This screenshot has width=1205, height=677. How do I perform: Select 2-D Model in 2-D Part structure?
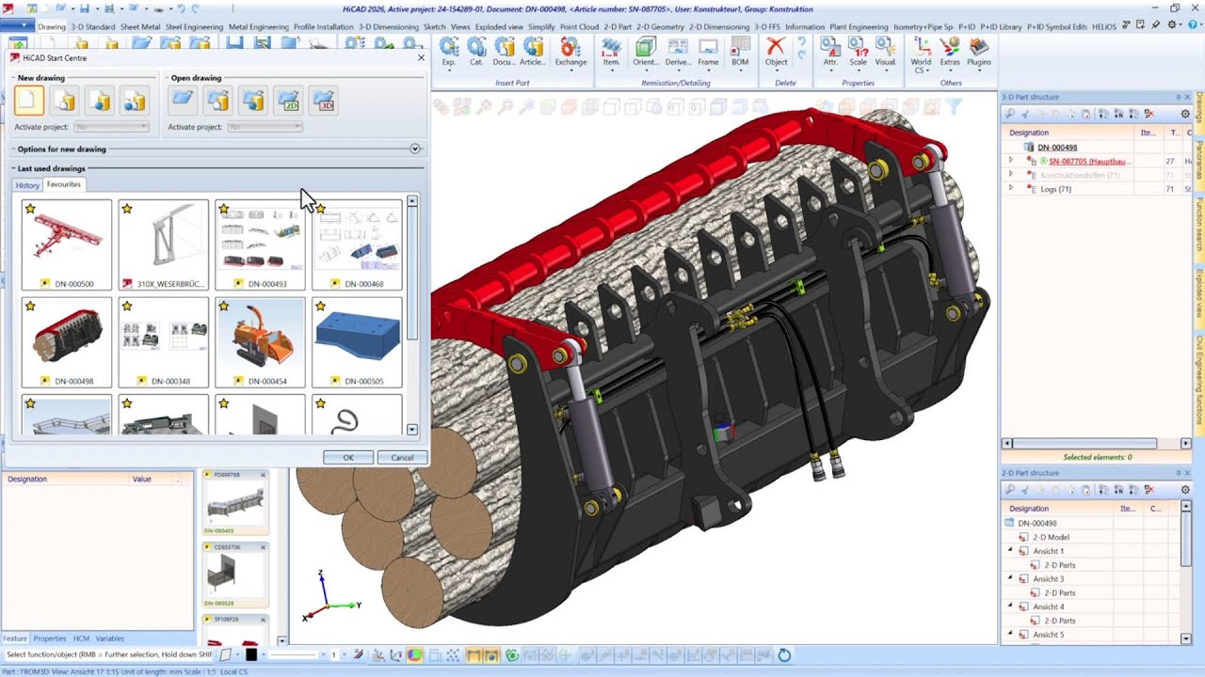click(x=1051, y=537)
